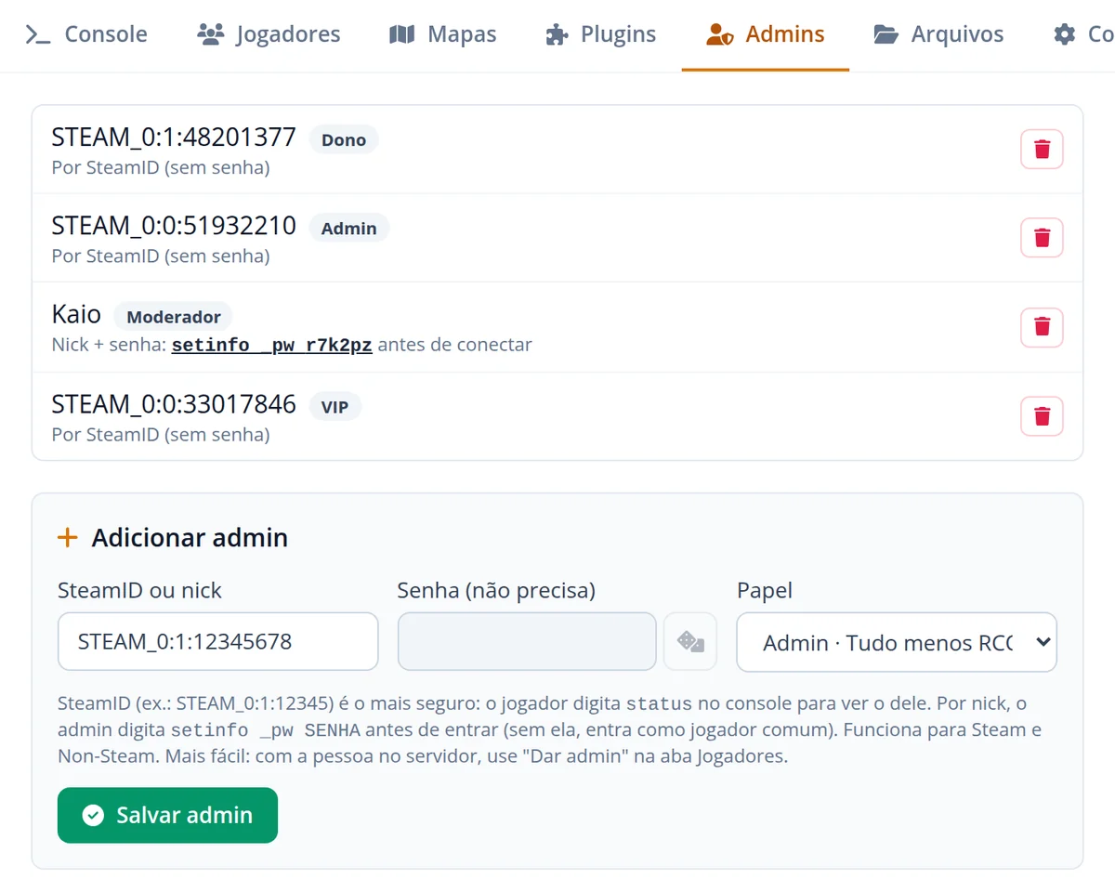The width and height of the screenshot is (1115, 879).
Task: Remove VIP STEAM_0:0:33017846 with trash icon
Action: pos(1042,416)
